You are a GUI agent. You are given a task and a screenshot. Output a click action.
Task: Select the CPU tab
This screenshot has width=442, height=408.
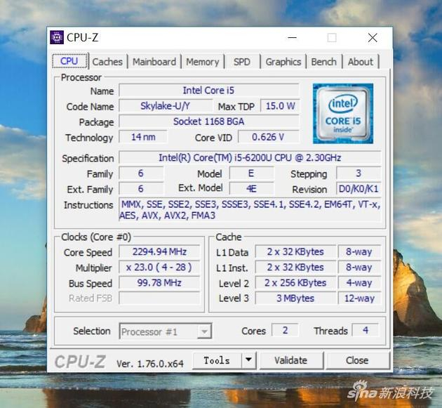tap(69, 60)
